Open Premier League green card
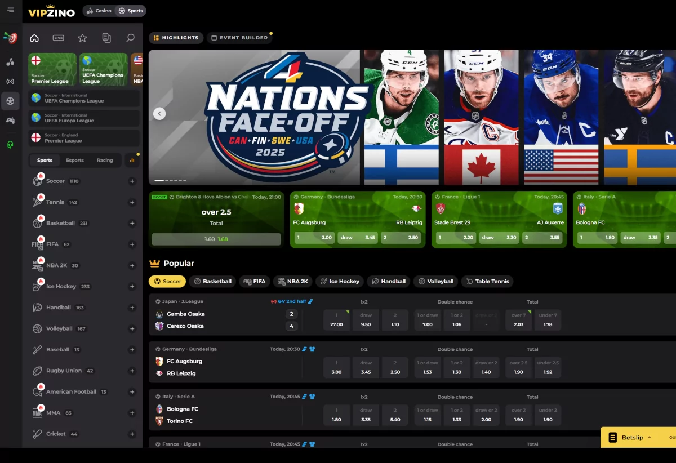This screenshot has height=463, width=676. [52, 69]
